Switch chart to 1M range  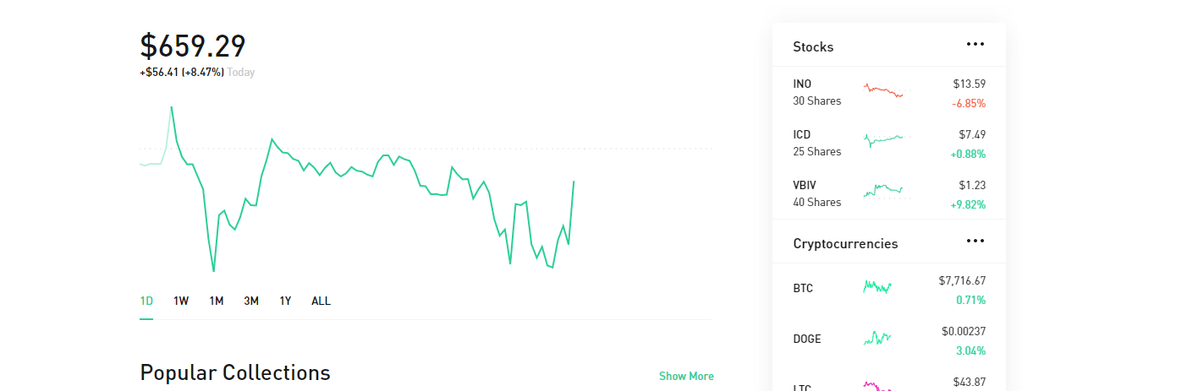[x=217, y=301]
